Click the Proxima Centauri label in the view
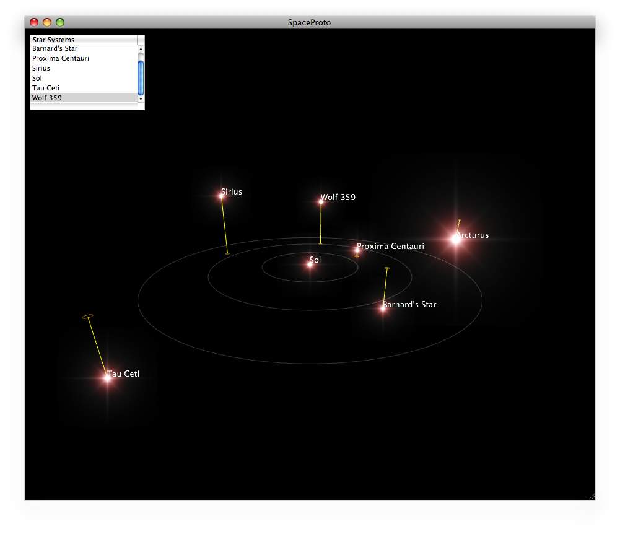This screenshot has height=534, width=620. pyautogui.click(x=391, y=246)
